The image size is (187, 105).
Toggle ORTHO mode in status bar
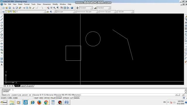pos(47,98)
